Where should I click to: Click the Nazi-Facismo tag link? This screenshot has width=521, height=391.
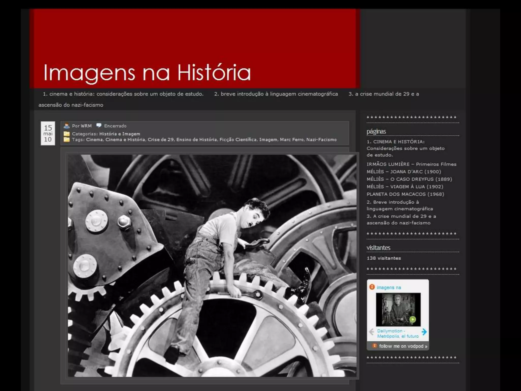[x=321, y=139]
